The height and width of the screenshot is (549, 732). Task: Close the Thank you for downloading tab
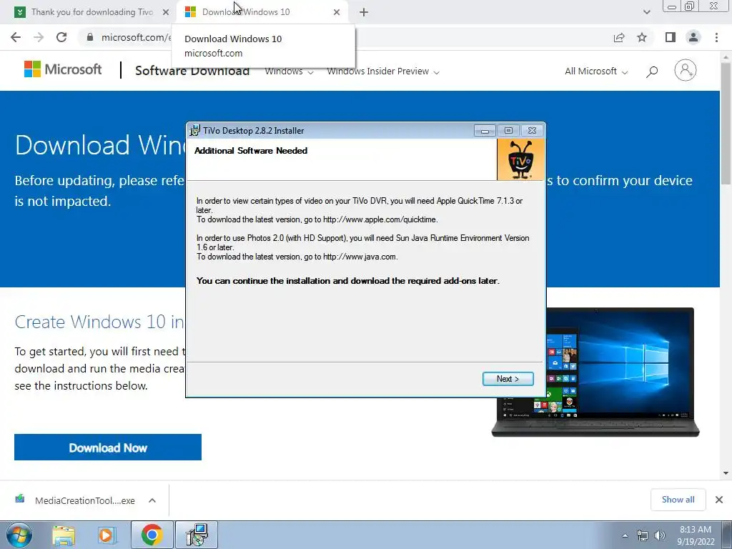pyautogui.click(x=166, y=12)
